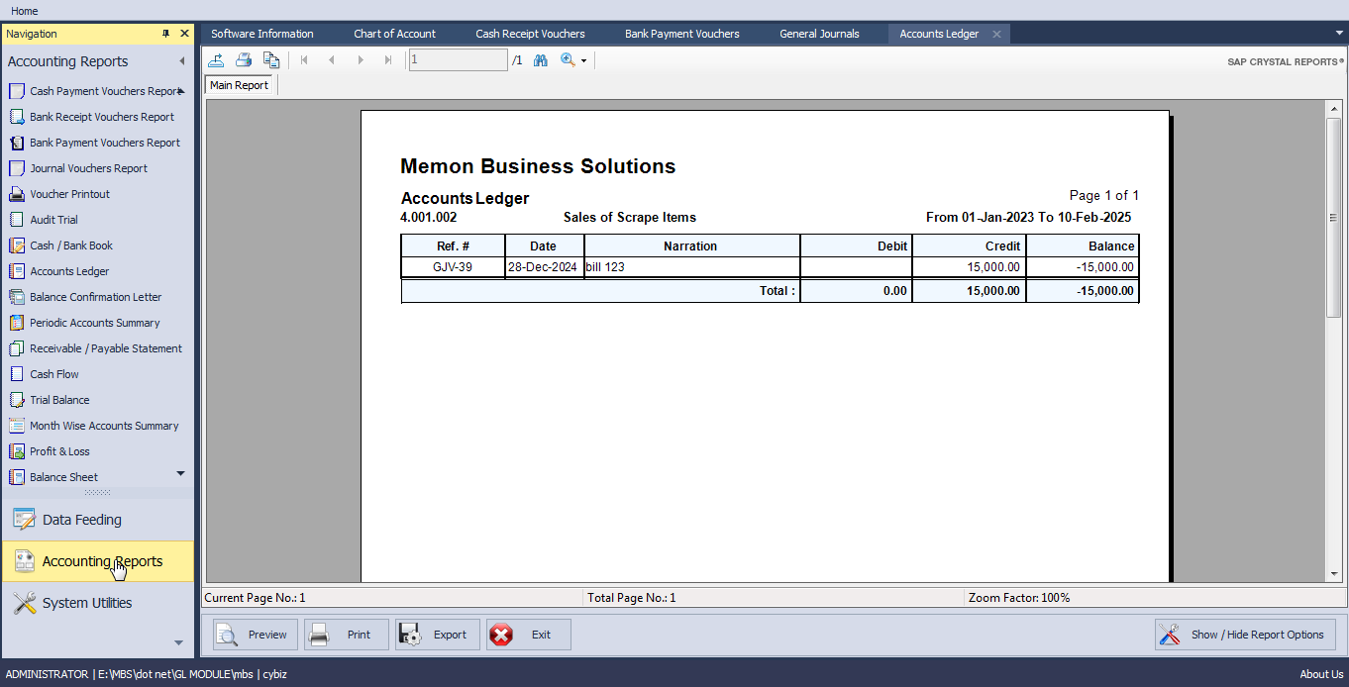Screen dimensions: 1349x687
Task: Go to last page of report
Action: [x=388, y=60]
